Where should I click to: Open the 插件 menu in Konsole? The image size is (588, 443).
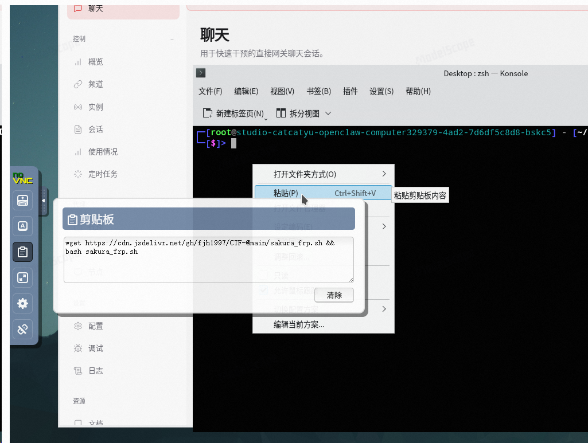[351, 91]
